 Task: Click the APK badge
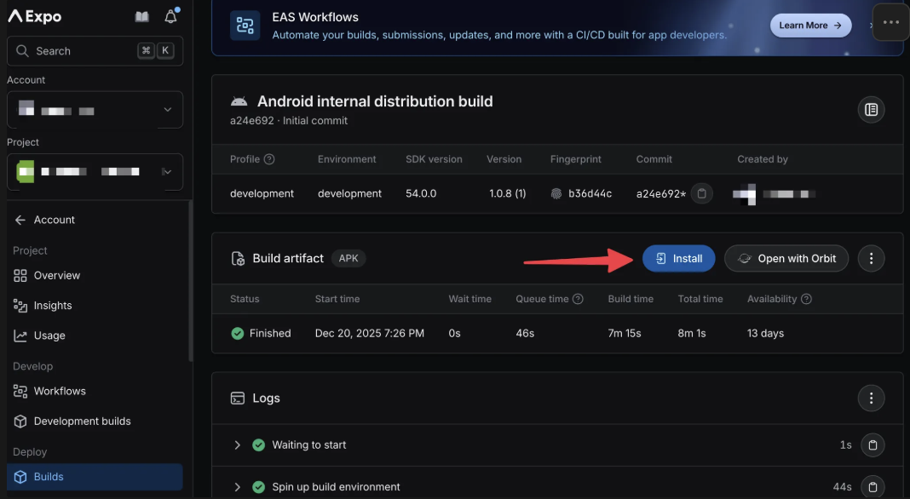pos(348,259)
